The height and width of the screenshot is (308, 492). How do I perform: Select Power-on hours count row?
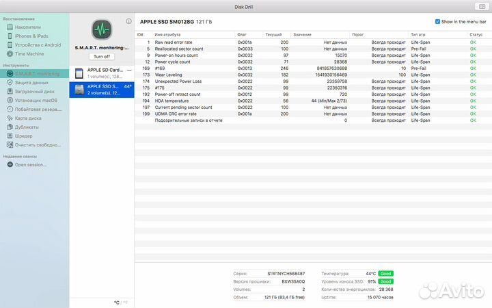[313, 55]
